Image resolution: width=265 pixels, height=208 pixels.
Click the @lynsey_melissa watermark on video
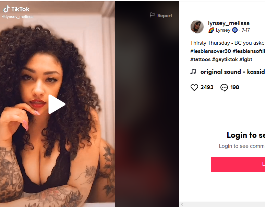[x=18, y=17]
